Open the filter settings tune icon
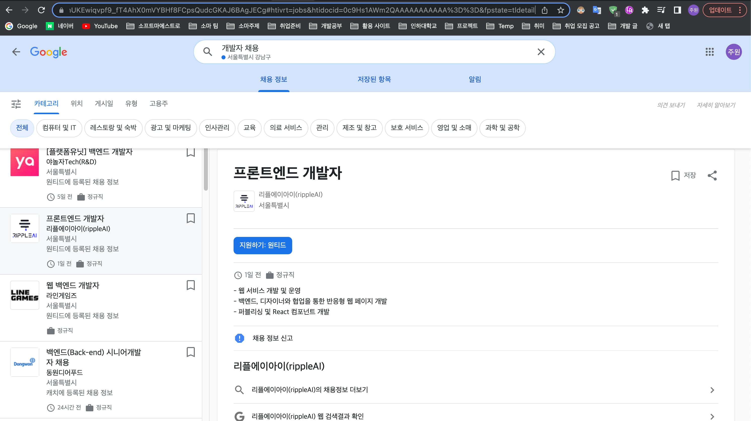This screenshot has height=421, width=751. [x=16, y=104]
